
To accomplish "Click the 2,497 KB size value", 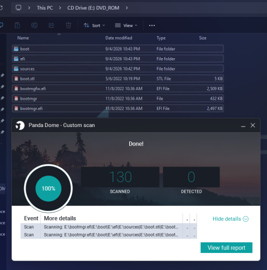I will 215,108.
